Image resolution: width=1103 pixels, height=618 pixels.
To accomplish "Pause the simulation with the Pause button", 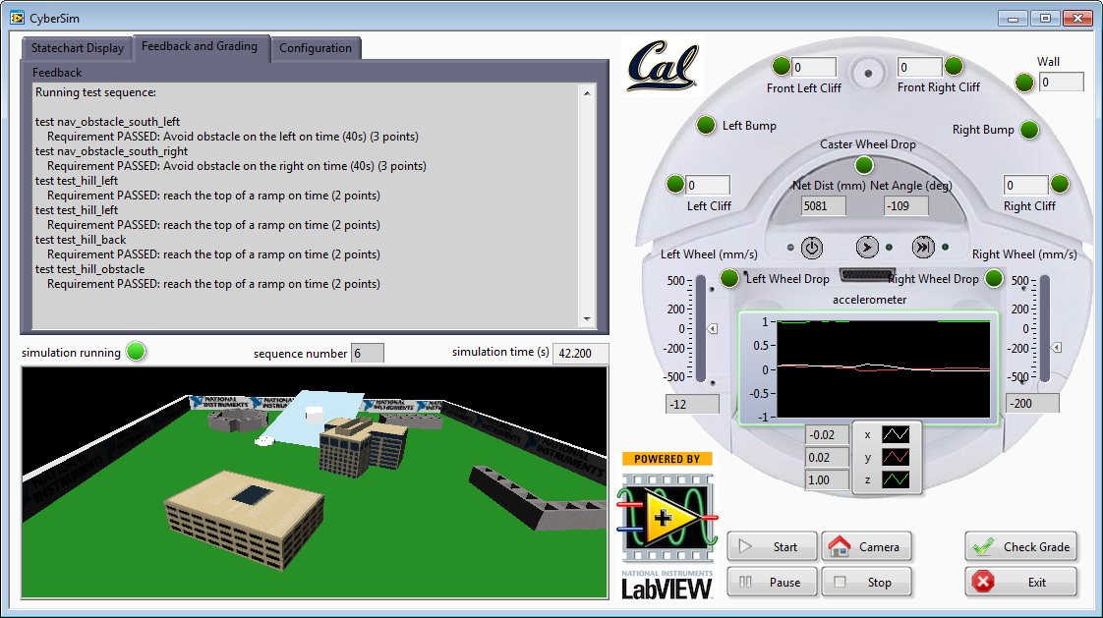I will click(x=772, y=582).
